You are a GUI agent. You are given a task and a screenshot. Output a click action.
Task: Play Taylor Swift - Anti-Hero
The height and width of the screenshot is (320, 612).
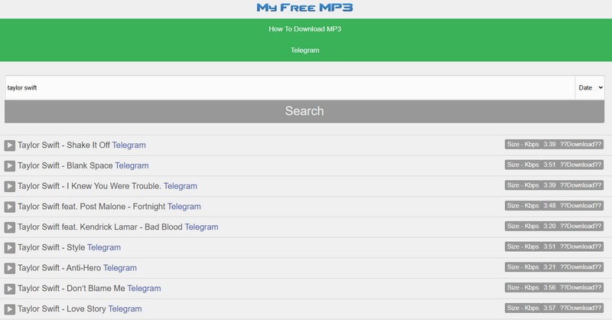pos(10,268)
